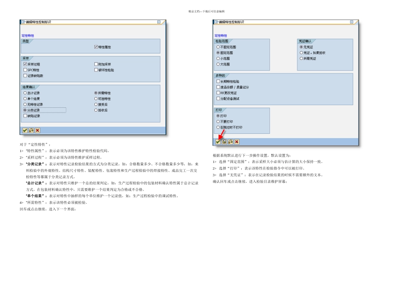Select the 在跳过时不打印 radio button
The height and width of the screenshot is (292, 413).
218,127
